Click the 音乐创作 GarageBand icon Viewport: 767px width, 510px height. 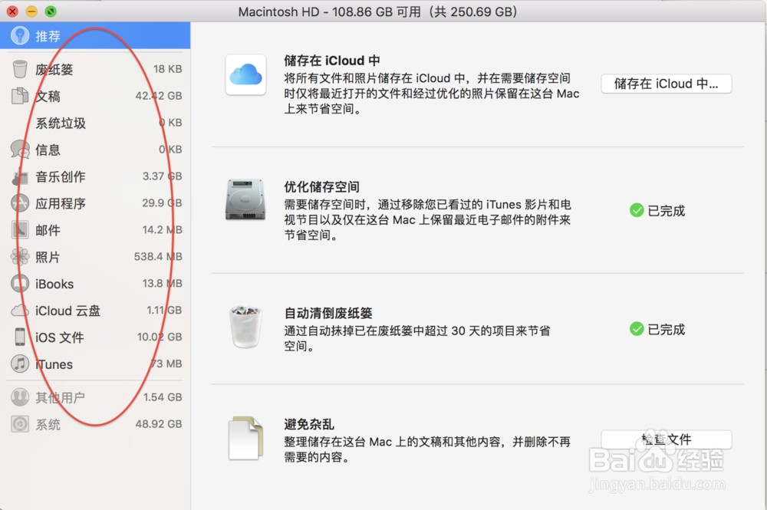point(20,176)
